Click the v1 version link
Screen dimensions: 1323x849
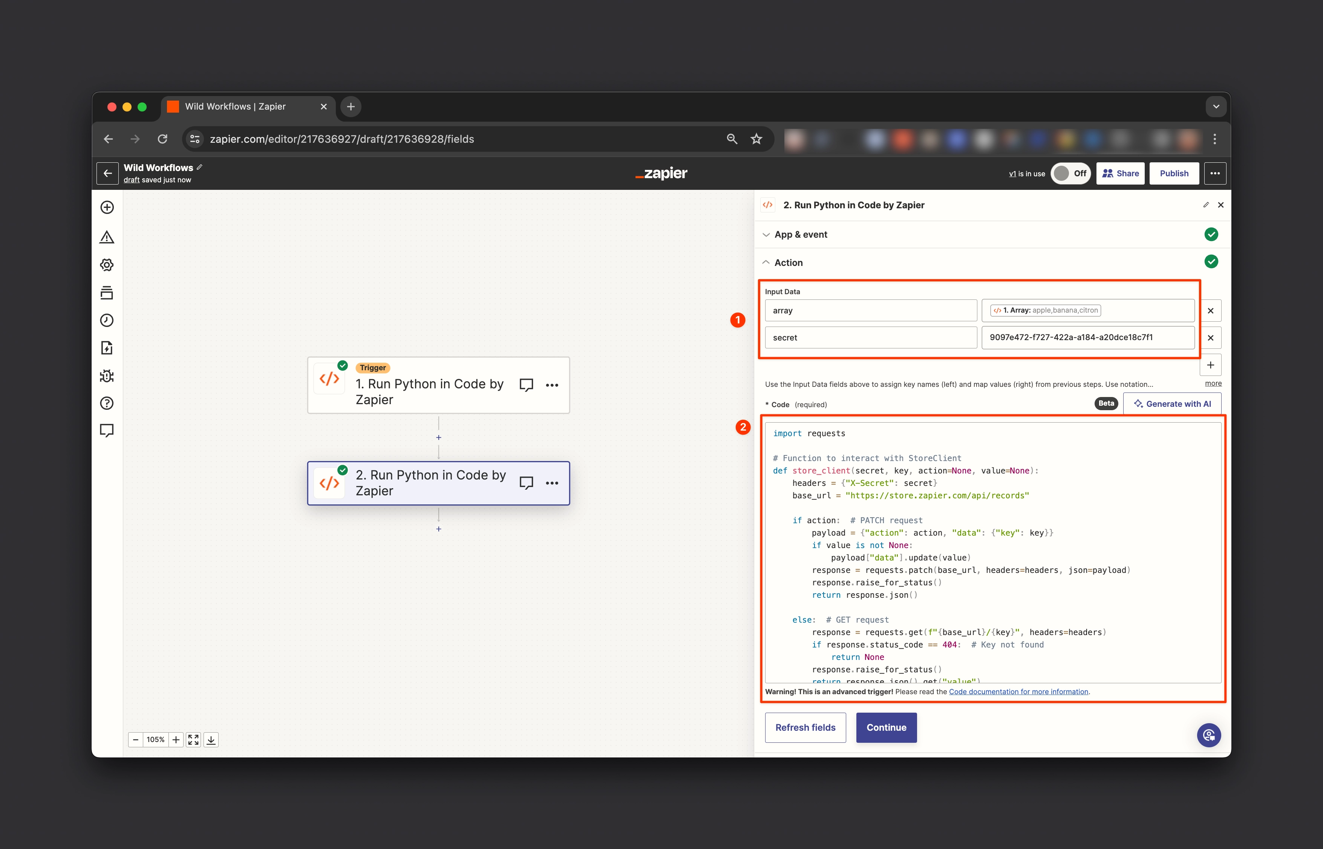tap(1012, 174)
